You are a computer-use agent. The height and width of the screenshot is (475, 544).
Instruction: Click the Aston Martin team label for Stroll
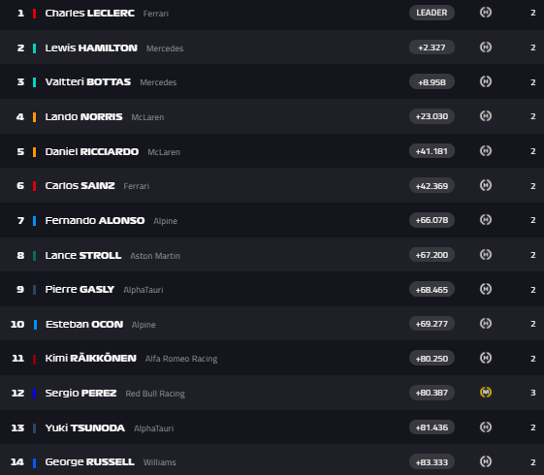pos(155,256)
